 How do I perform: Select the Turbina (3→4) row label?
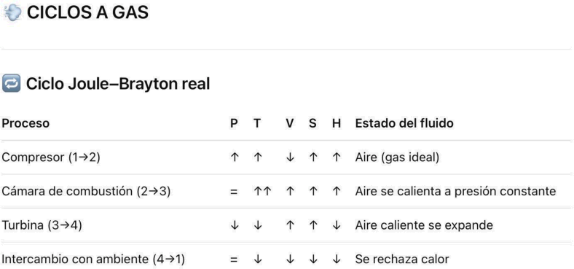tap(42, 225)
